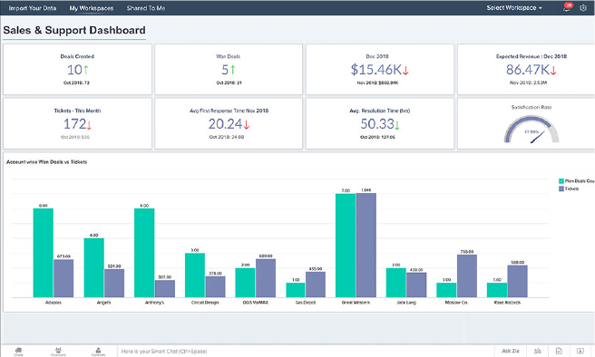
Task: Click the Circuit Design axis label
Action: click(x=205, y=303)
